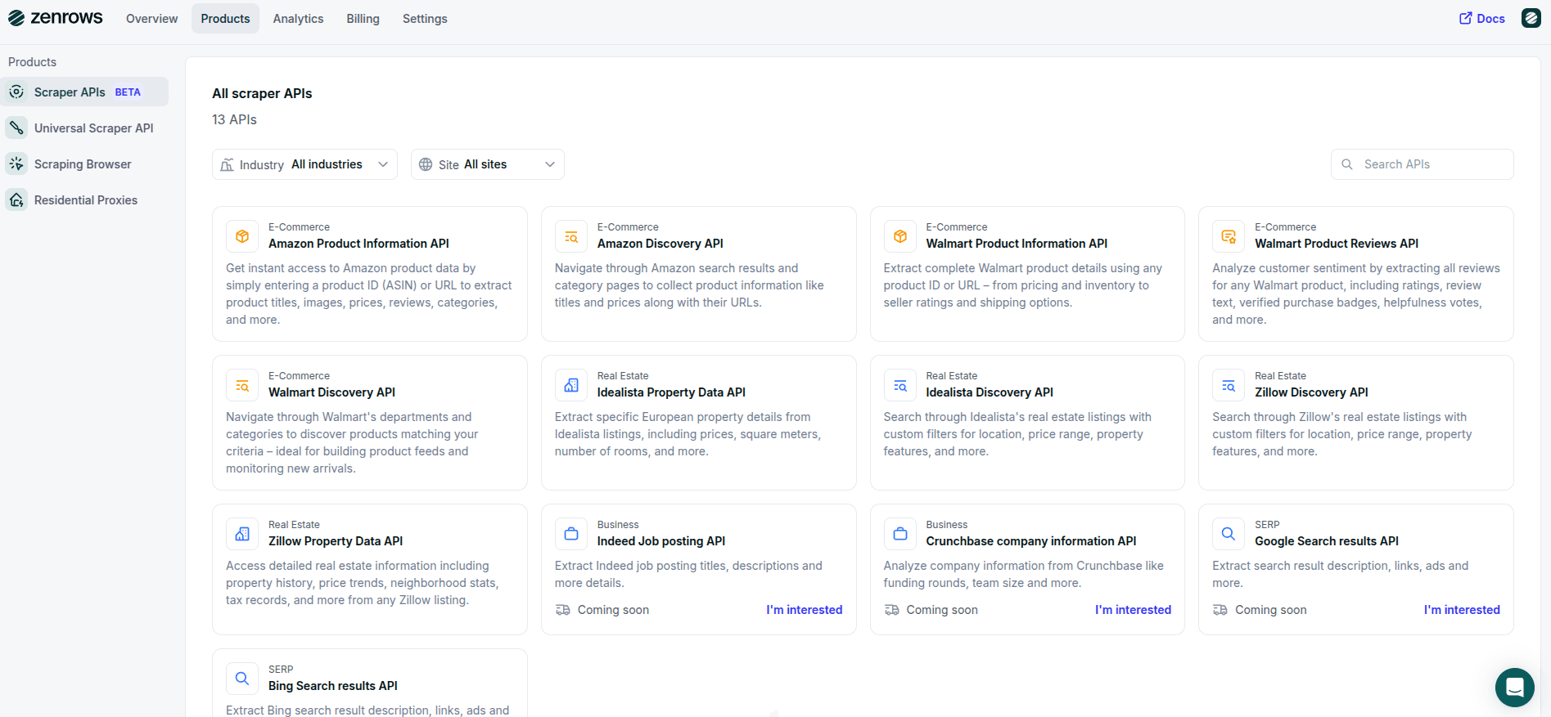This screenshot has width=1551, height=717.
Task: Click the BETA badge beside Scraper APIs
Action: pos(128,92)
